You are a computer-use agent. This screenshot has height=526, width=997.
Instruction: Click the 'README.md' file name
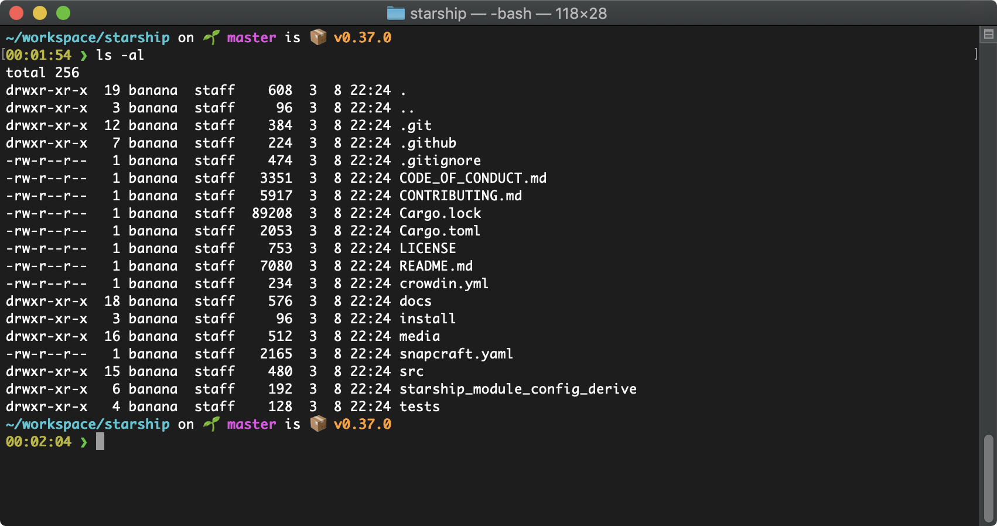[x=436, y=266]
